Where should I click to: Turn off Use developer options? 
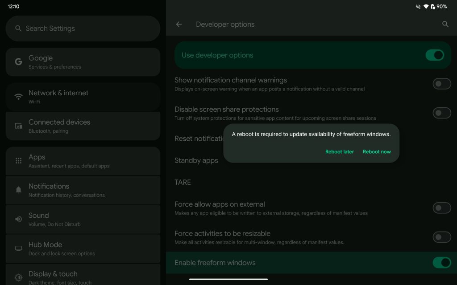point(435,55)
